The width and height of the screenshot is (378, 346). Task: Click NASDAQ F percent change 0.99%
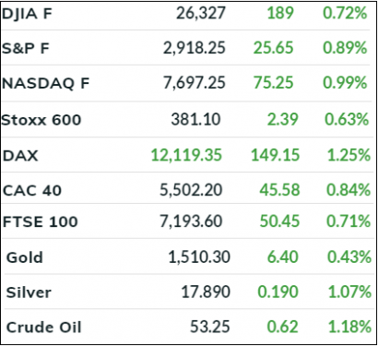(345, 83)
